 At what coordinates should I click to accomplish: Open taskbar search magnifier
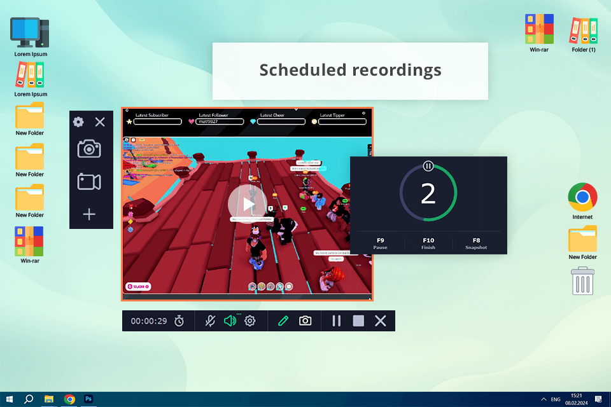point(29,399)
